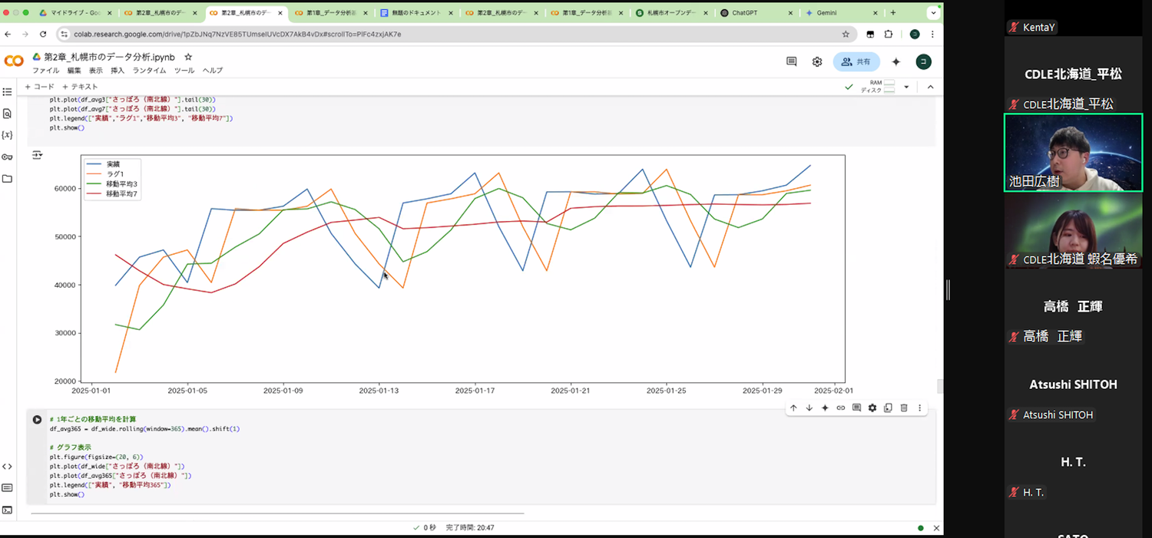Expand the RAM/ディスク resource dropdown
1152x538 pixels.
906,87
